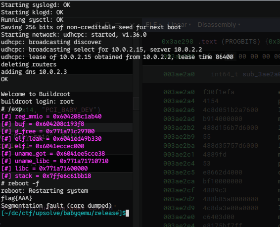The width and height of the screenshot is (280, 227).
Task: Select opcode bytes f30f1efa
Action: (219, 92)
